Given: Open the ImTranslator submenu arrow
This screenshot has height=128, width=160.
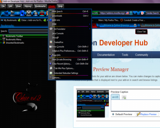Looking at the screenshot, I should (x=90, y=29).
